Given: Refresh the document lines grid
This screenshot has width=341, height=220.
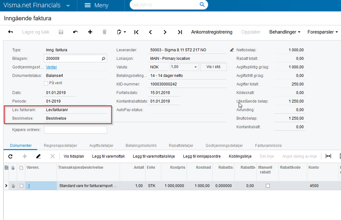Looking at the screenshot, I should coord(10,156).
